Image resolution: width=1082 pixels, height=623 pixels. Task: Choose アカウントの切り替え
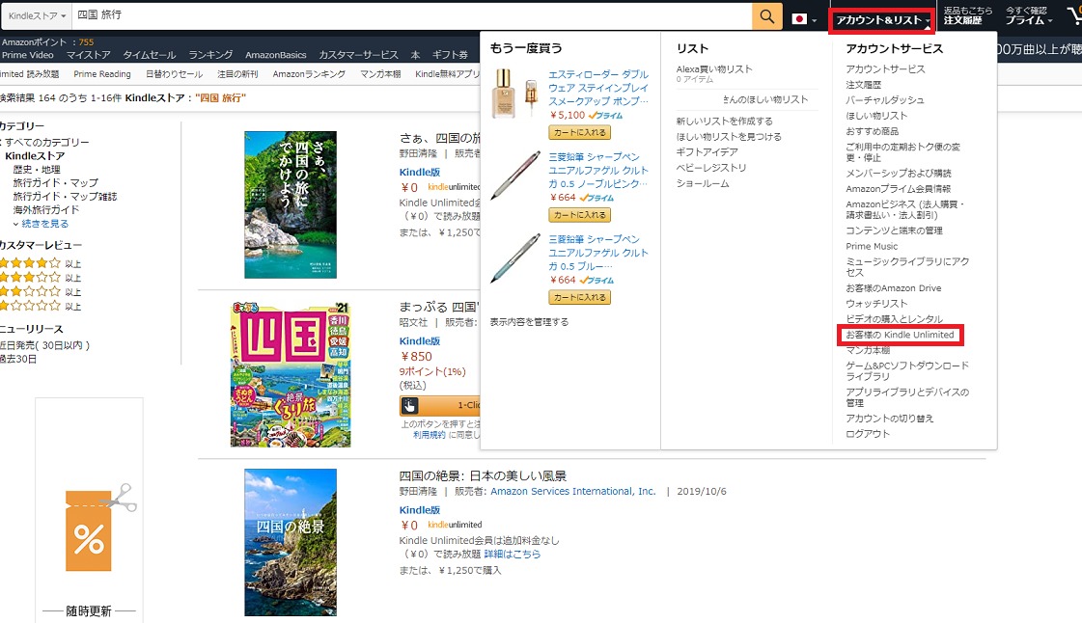click(x=890, y=419)
